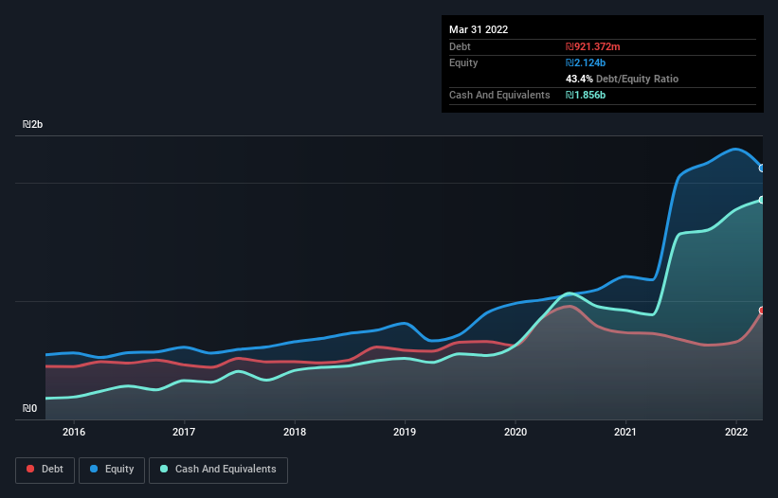This screenshot has height=498, width=778.
Task: Click the ₪2b y-axis label
Action: click(x=33, y=124)
